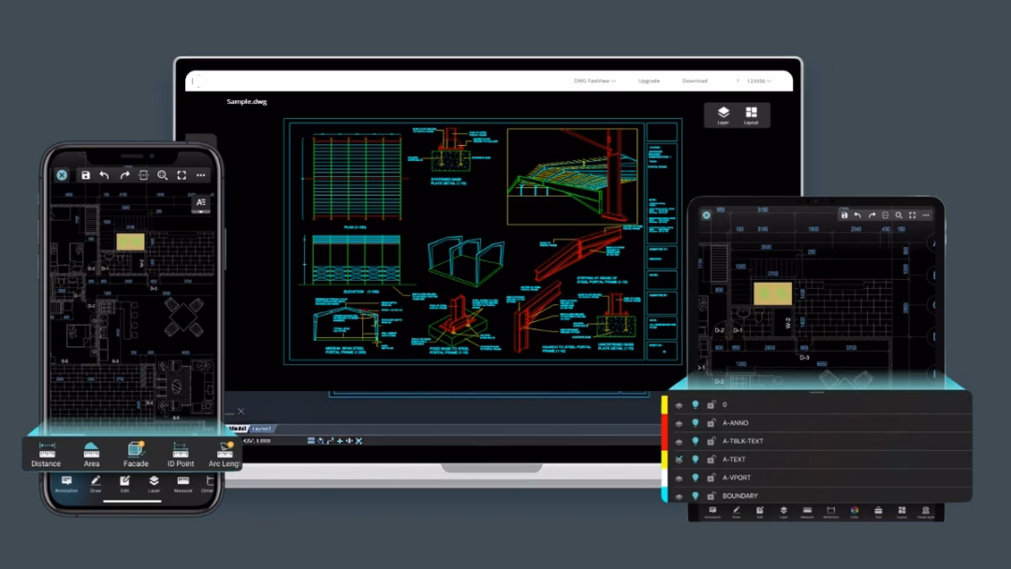Open the Layout panel on laptop
The width and height of the screenshot is (1011, 569).
click(x=751, y=115)
